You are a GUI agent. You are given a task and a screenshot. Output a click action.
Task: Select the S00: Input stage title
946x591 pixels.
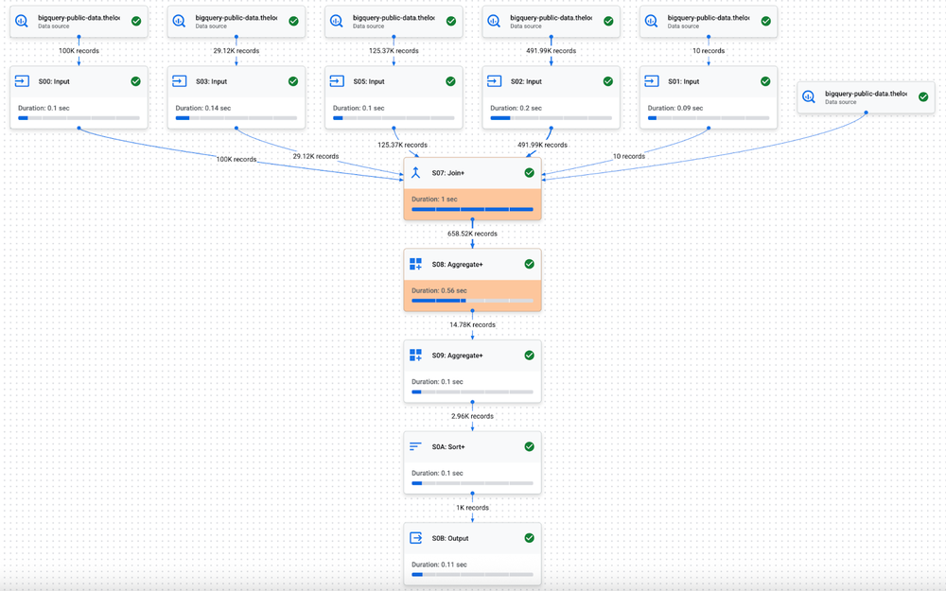coord(54,81)
